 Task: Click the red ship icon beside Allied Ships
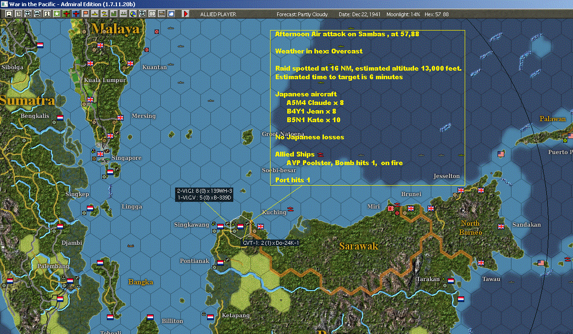(320, 154)
